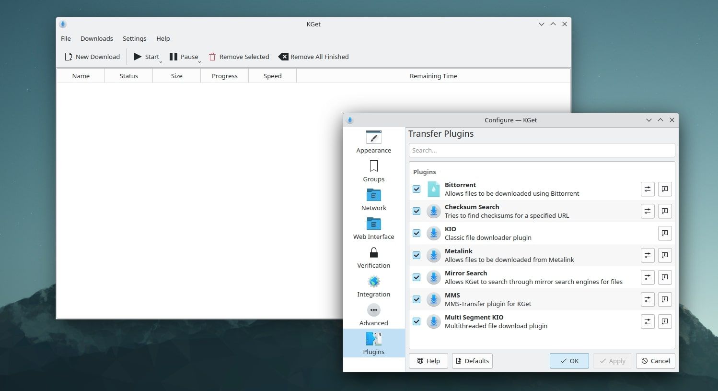This screenshot has width=718, height=391.
Task: Open the Downloads menu
Action: tap(96, 38)
